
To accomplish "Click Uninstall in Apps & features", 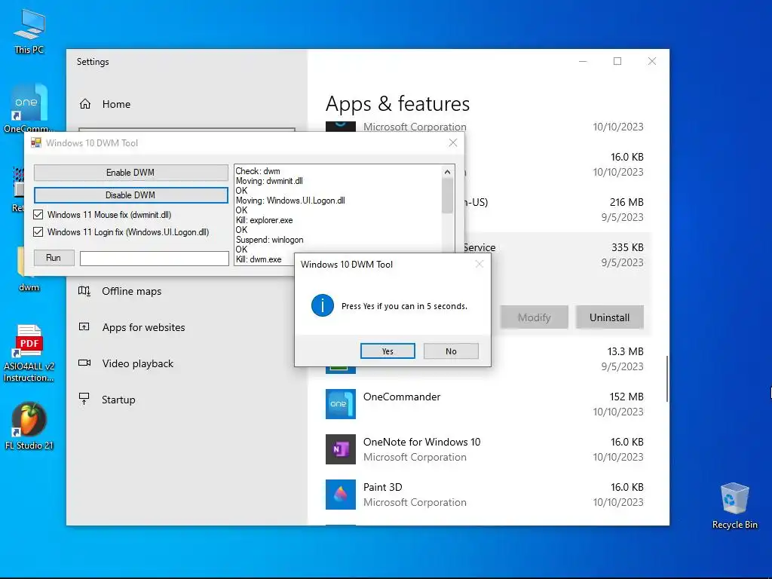I will coord(609,317).
